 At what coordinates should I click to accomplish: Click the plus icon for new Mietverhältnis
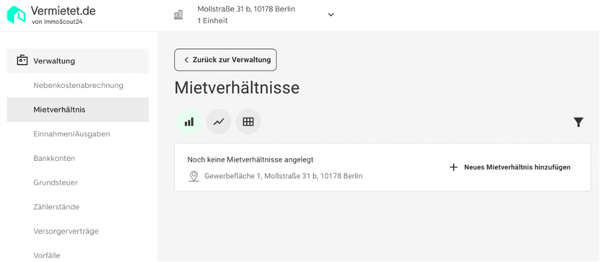(x=454, y=167)
